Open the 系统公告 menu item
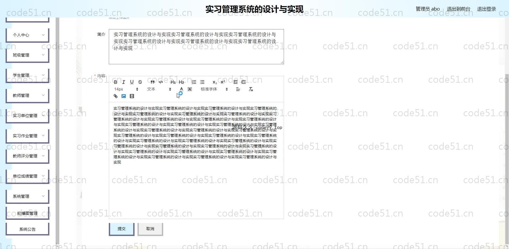Image resolution: width=509 pixels, height=249 pixels. tap(28, 229)
